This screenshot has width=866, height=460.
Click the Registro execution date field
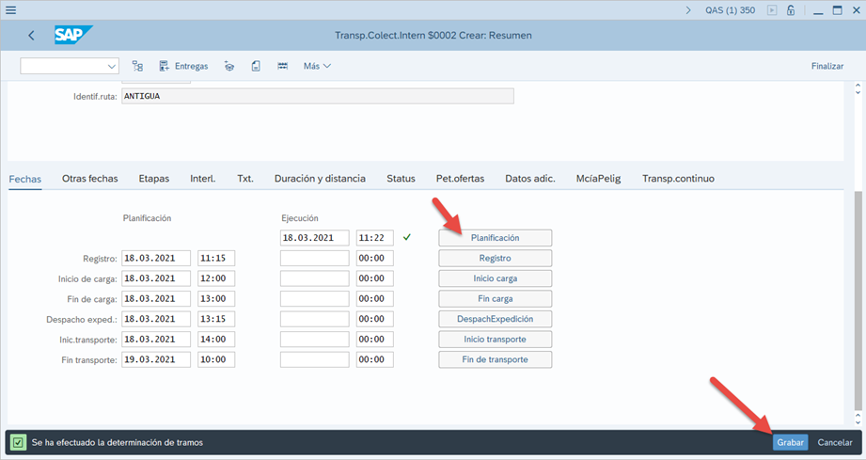coord(314,259)
